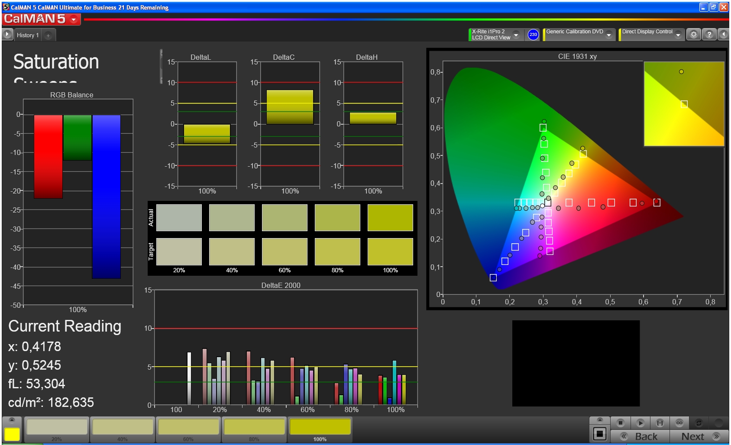
Task: Select the 20% saturation swatch at bottom
Action: (x=57, y=427)
